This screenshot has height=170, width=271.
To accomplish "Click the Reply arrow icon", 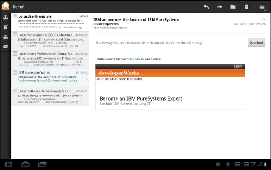I will pyautogui.click(x=206, y=7).
